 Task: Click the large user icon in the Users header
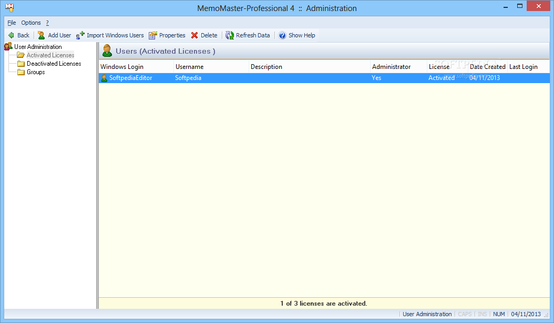[107, 51]
